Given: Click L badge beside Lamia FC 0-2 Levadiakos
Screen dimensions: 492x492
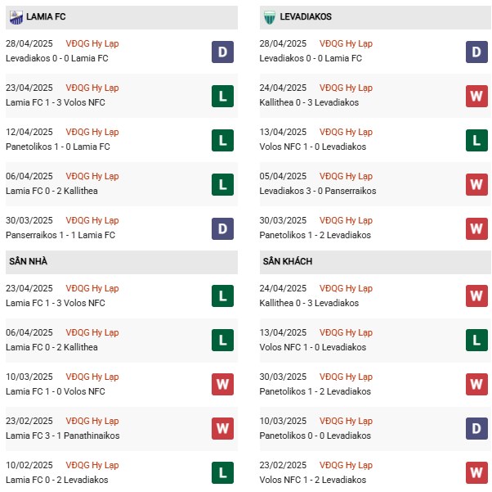Looking at the screenshot, I should (222, 473).
